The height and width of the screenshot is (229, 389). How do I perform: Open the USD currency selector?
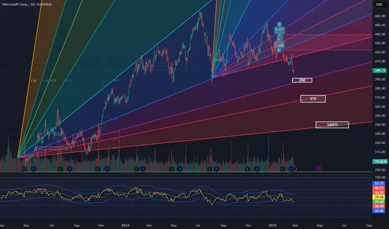[x=379, y=4]
